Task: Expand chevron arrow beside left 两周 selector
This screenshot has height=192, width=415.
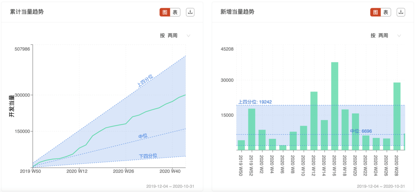Action: pos(188,36)
